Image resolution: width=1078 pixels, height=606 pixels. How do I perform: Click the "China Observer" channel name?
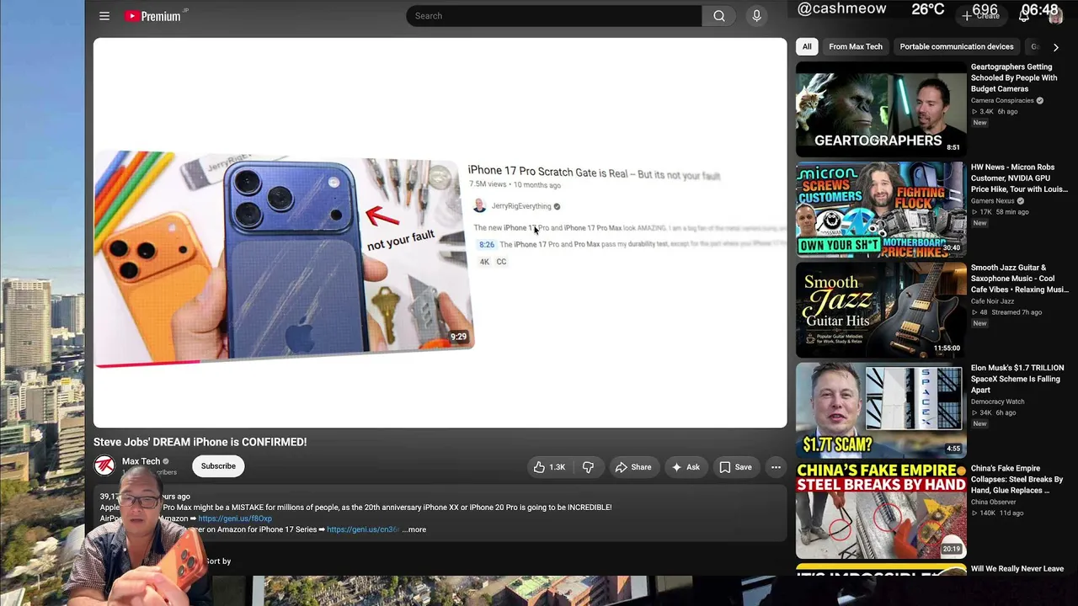tap(994, 502)
